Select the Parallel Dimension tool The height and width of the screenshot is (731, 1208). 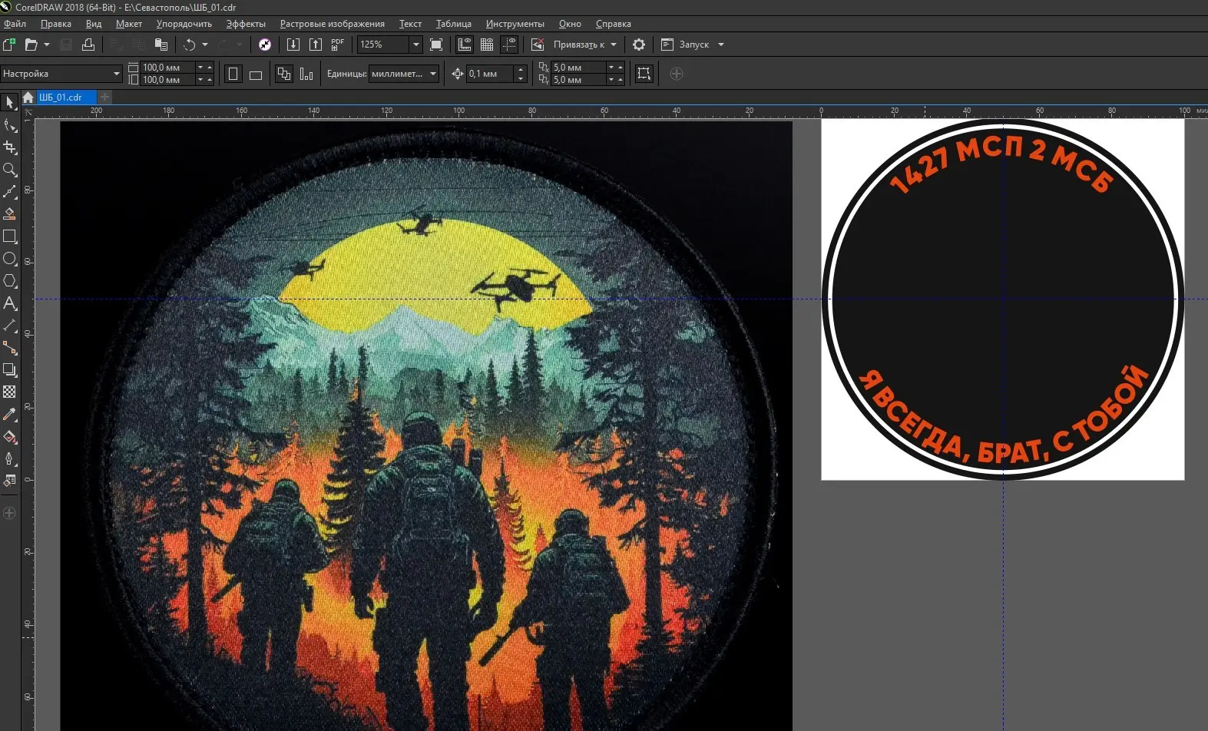[10, 326]
